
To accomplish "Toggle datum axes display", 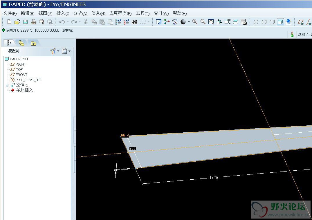I will 309,22.
